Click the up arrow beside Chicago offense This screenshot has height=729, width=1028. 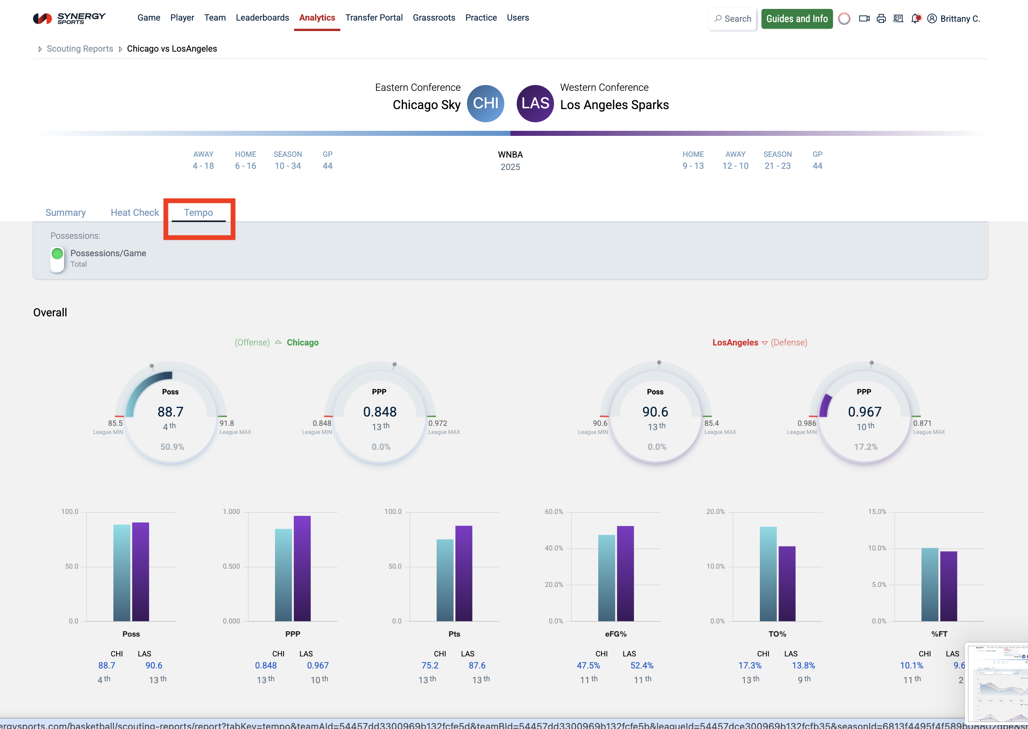click(278, 342)
